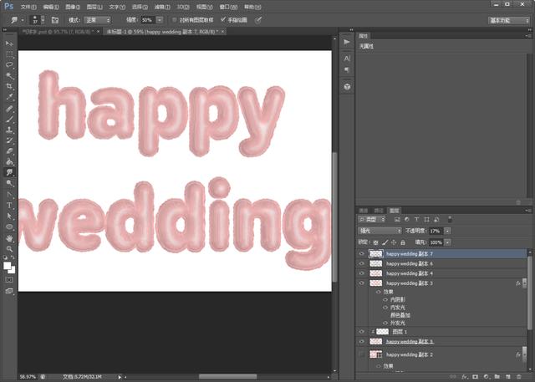The image size is (535, 382).
Task: Open the 窗口 menu
Action: [x=228, y=7]
